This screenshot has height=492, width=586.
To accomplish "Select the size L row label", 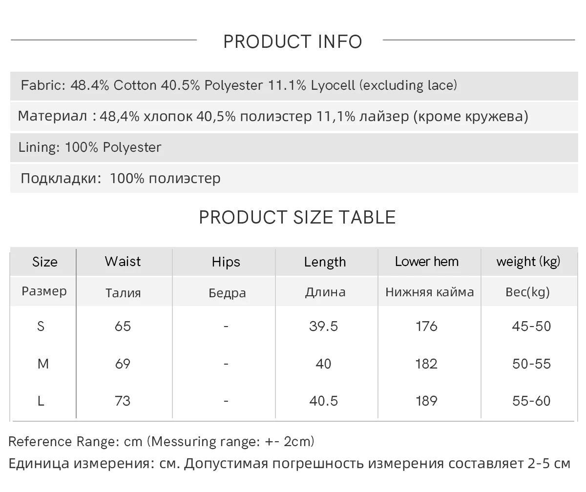I will click(41, 401).
